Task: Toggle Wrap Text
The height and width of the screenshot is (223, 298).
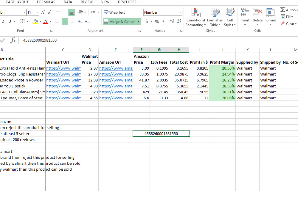Action: [x=114, y=12]
